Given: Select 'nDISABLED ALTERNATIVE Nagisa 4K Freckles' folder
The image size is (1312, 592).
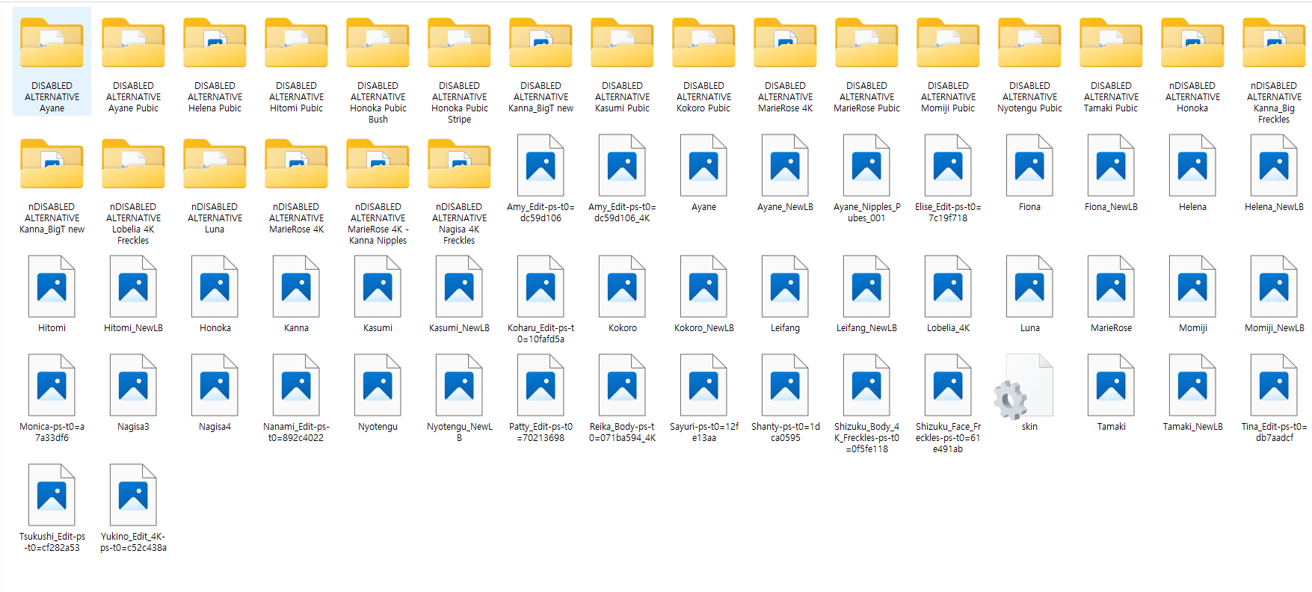Looking at the screenshot, I should [459, 164].
